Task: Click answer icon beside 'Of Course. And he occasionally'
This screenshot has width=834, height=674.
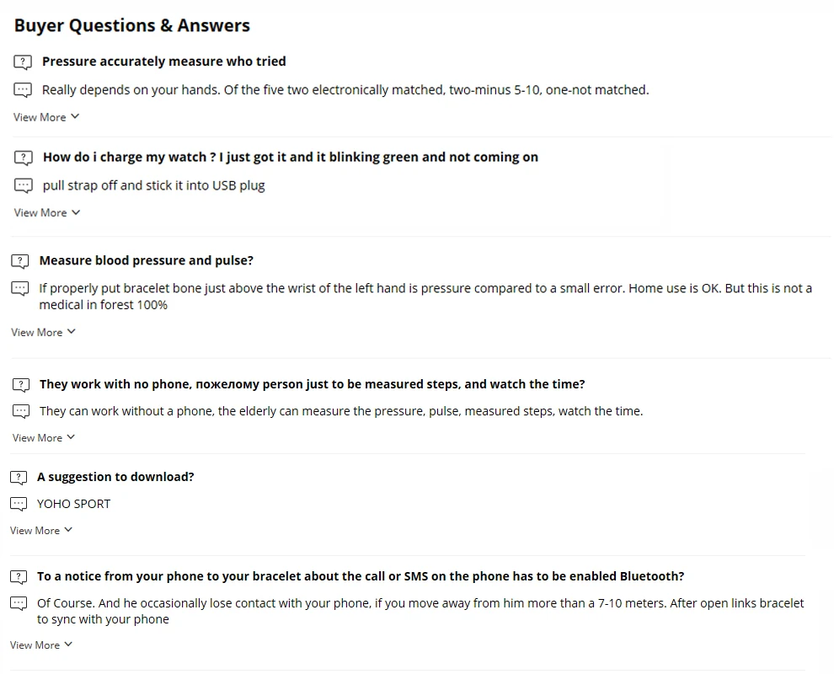Action: tap(19, 604)
